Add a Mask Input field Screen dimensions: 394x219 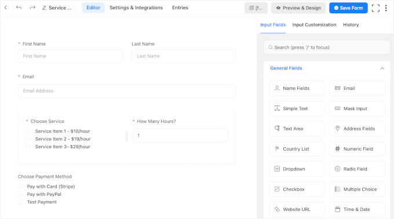click(x=357, y=108)
